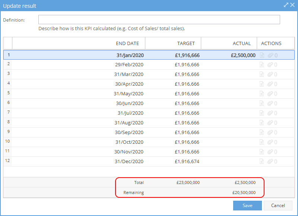Click attachment paperclip in 31/Aug/2020 row
Image resolution: width=298 pixels, height=216 pixels.
(270, 123)
